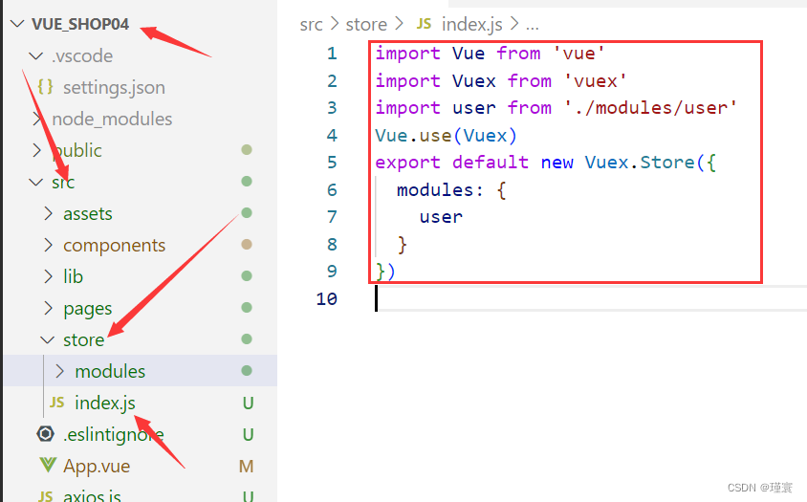
Task: Click line number 5 in the gutter
Action: click(x=332, y=163)
